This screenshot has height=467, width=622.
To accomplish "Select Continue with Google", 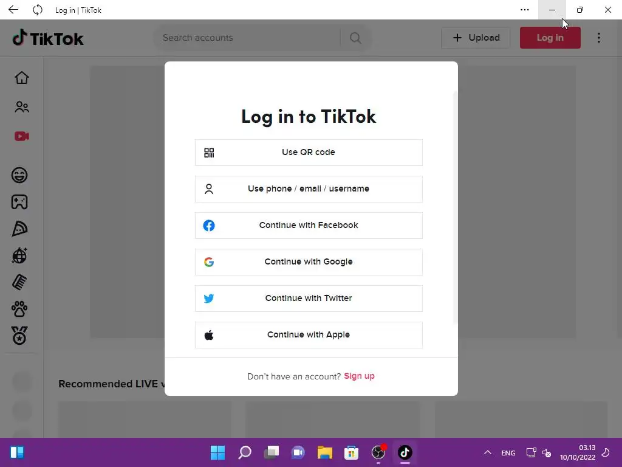I will point(309,262).
